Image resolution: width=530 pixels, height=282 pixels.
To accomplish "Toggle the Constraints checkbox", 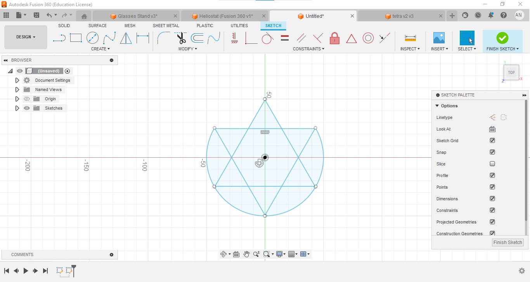I will (492, 210).
